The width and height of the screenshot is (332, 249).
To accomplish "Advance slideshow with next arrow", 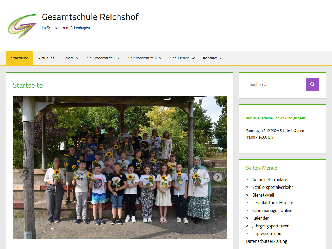I will [218, 177].
